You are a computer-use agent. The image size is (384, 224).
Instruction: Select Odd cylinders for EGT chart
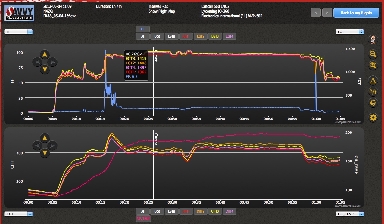[157, 36]
